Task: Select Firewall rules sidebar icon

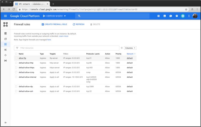Action: click(x=5, y=44)
